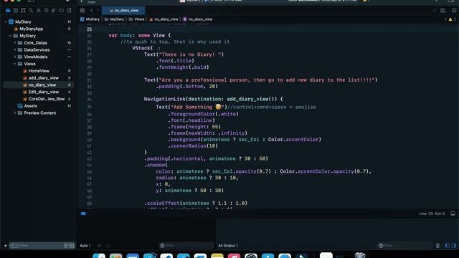Image resolution: width=459 pixels, height=258 pixels.
Task: Open the Find navigator magnifier icon
Action: [31, 11]
